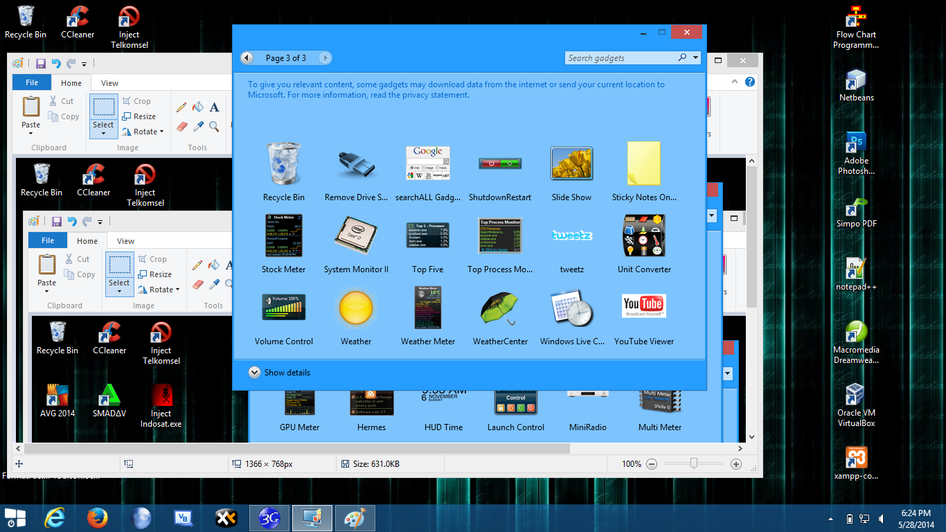Image resolution: width=946 pixels, height=532 pixels.
Task: Open the dropdown arrow beside Search gadgets
Action: [x=696, y=58]
